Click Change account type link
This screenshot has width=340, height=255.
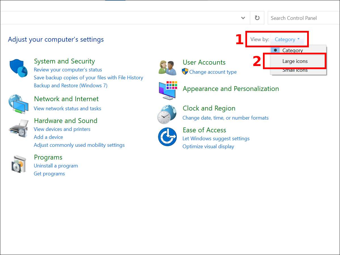point(213,72)
